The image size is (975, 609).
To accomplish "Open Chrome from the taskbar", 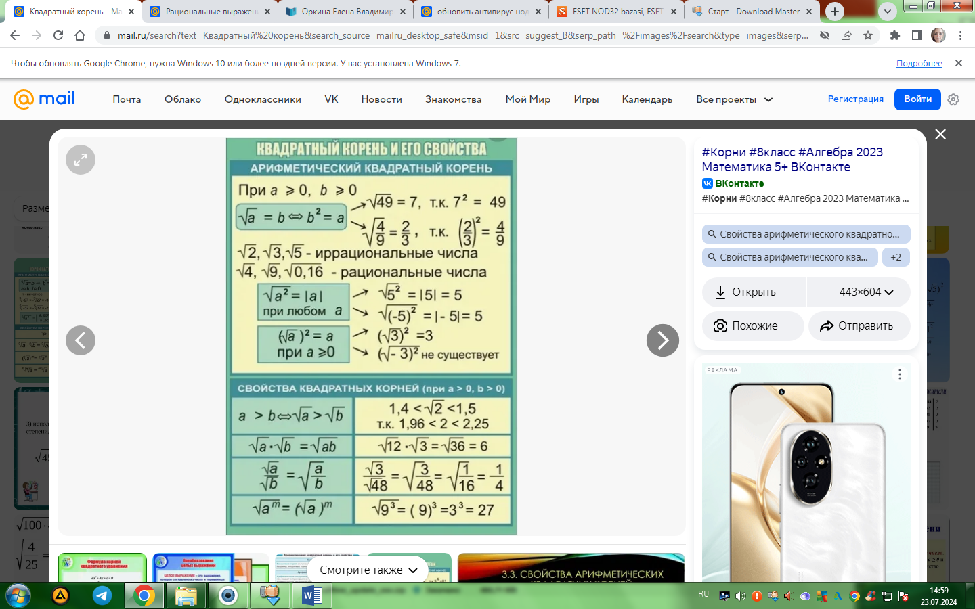I will [x=144, y=595].
